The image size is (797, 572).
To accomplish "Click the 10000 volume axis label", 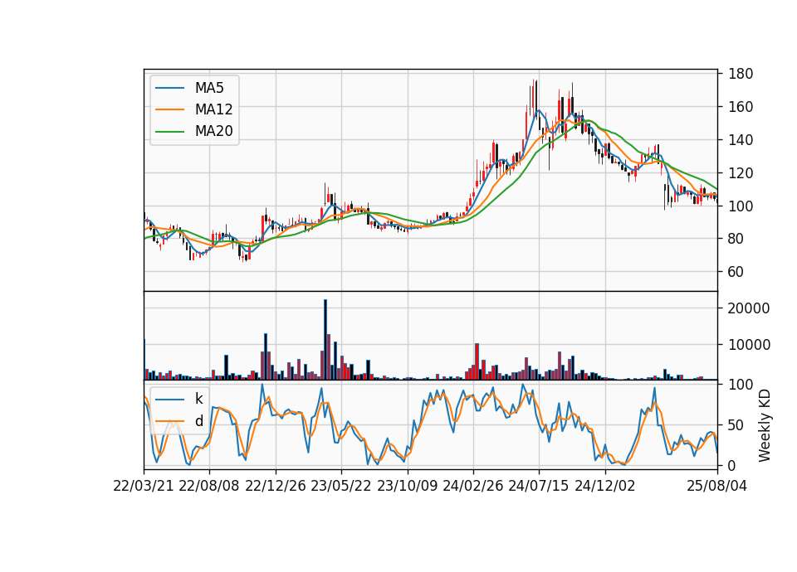I will coord(749,345).
